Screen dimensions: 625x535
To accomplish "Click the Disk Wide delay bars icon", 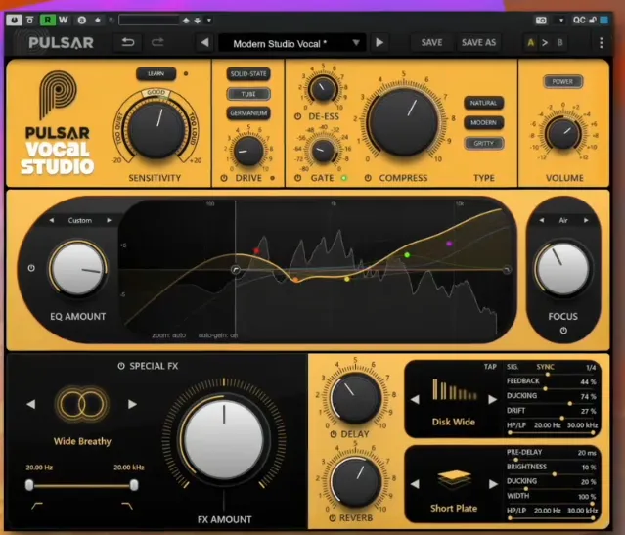I will click(454, 390).
